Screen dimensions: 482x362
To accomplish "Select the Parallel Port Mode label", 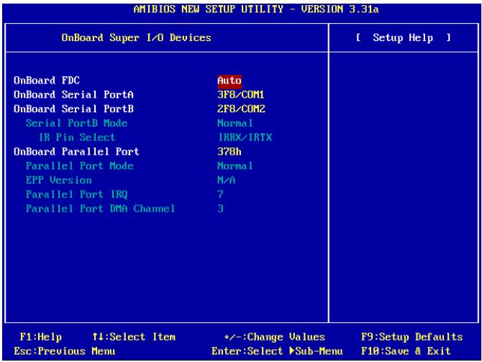I will click(80, 166).
